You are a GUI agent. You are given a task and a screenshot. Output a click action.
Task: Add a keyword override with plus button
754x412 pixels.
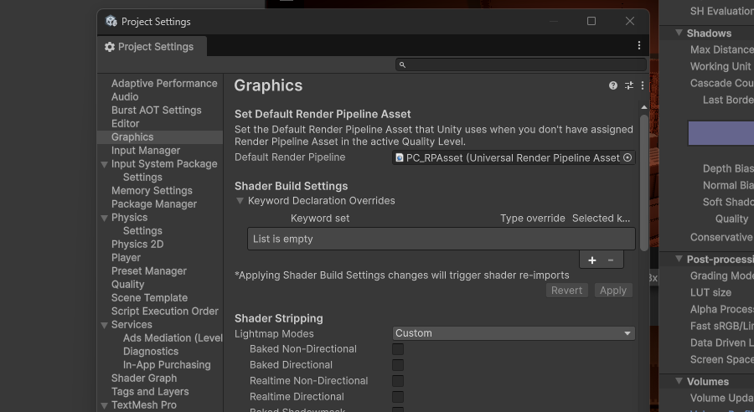click(591, 260)
